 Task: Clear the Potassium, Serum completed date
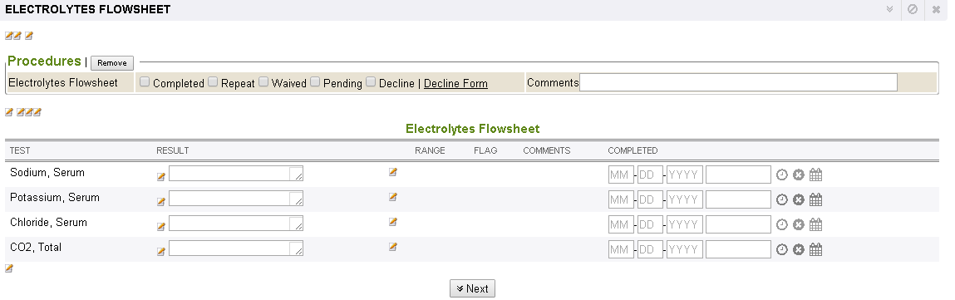[x=799, y=199]
